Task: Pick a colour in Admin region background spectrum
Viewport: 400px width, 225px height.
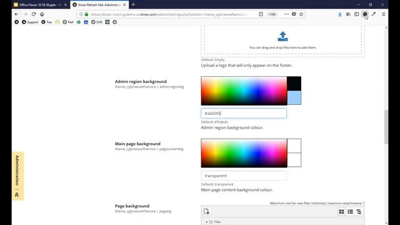Action: (244, 91)
